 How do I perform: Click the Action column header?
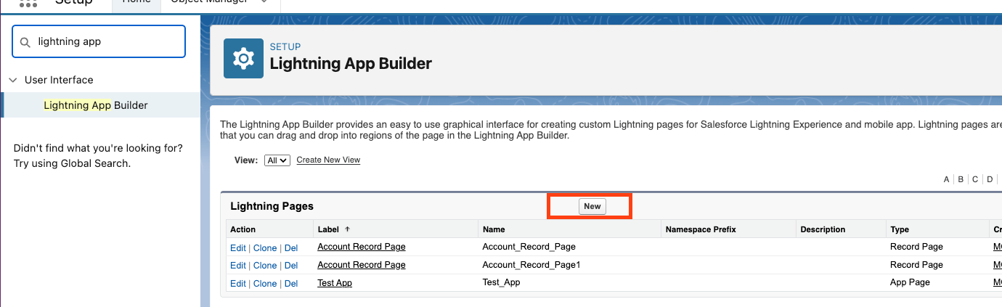click(x=243, y=229)
